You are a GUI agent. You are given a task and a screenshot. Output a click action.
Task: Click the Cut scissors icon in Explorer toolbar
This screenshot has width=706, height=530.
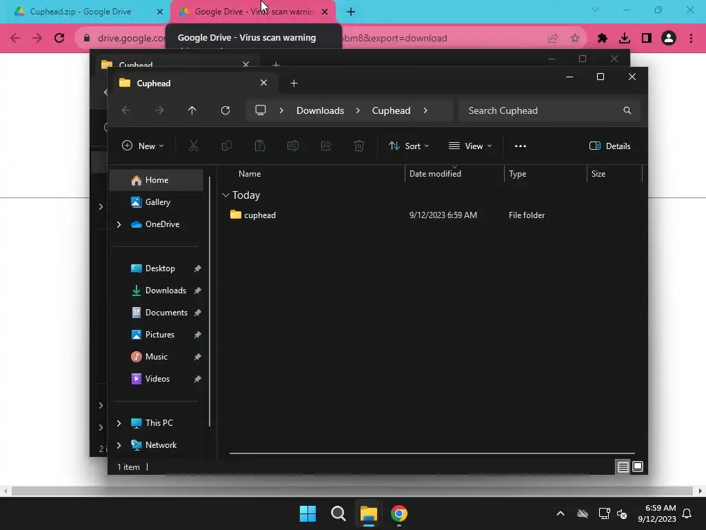[193, 146]
